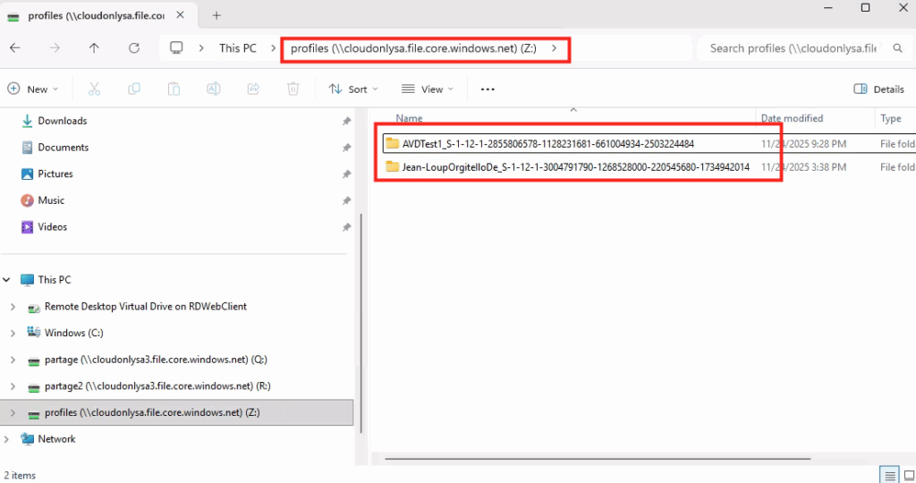The width and height of the screenshot is (916, 483).
Task: Go up one folder level
Action: click(95, 48)
